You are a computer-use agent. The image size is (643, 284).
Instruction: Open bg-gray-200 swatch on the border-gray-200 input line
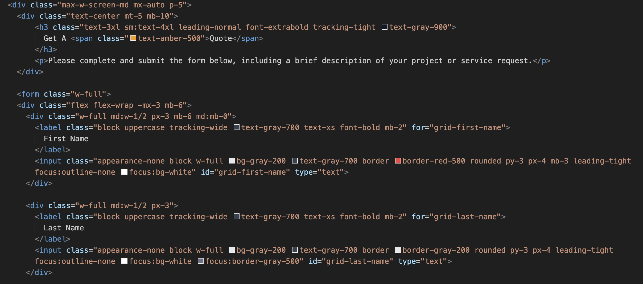[232, 250]
